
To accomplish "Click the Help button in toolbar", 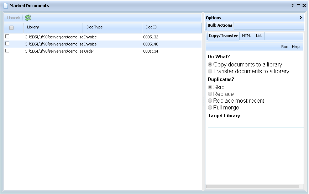I will tap(295, 47).
